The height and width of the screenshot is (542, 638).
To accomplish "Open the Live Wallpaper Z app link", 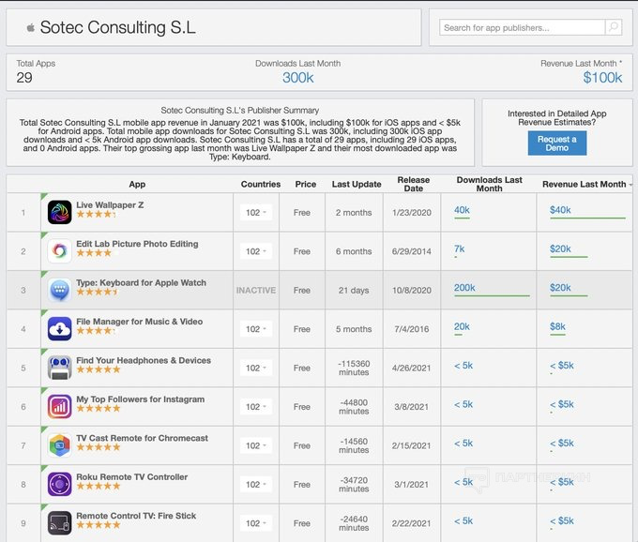I will coord(110,205).
